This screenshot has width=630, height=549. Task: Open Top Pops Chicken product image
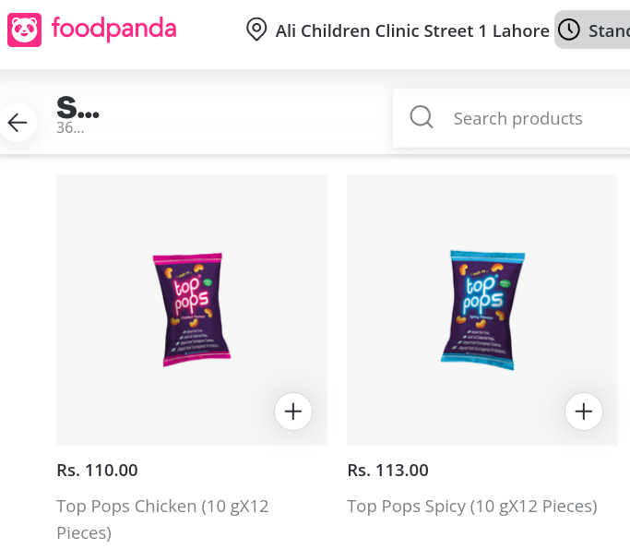[x=191, y=309]
